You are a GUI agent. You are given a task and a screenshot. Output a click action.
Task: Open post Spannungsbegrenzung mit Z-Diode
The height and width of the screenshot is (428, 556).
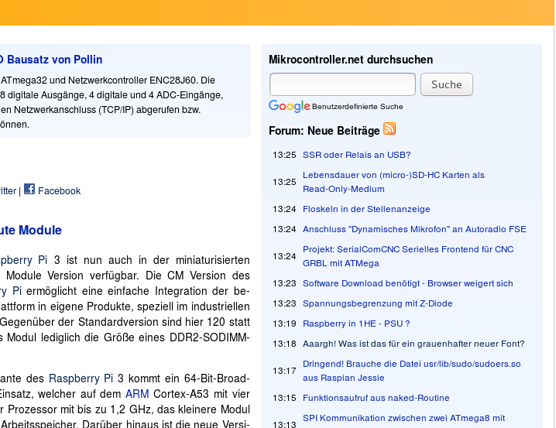(378, 303)
